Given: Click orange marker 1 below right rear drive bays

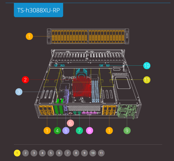Looking at the screenshot, I should 109,131.
